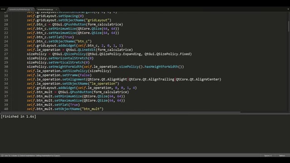This screenshot has width=290, height=163.
Task: Click the panel switcher icon in status bar
Action: pyautogui.click(x=2, y=156)
